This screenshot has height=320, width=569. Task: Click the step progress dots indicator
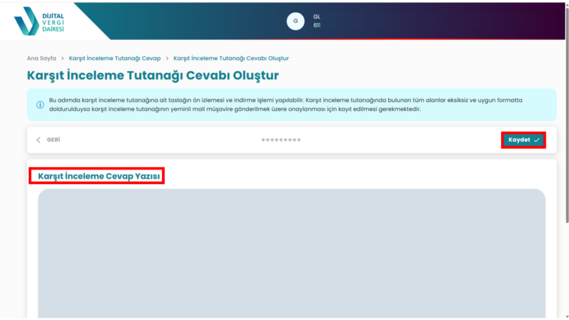click(281, 140)
